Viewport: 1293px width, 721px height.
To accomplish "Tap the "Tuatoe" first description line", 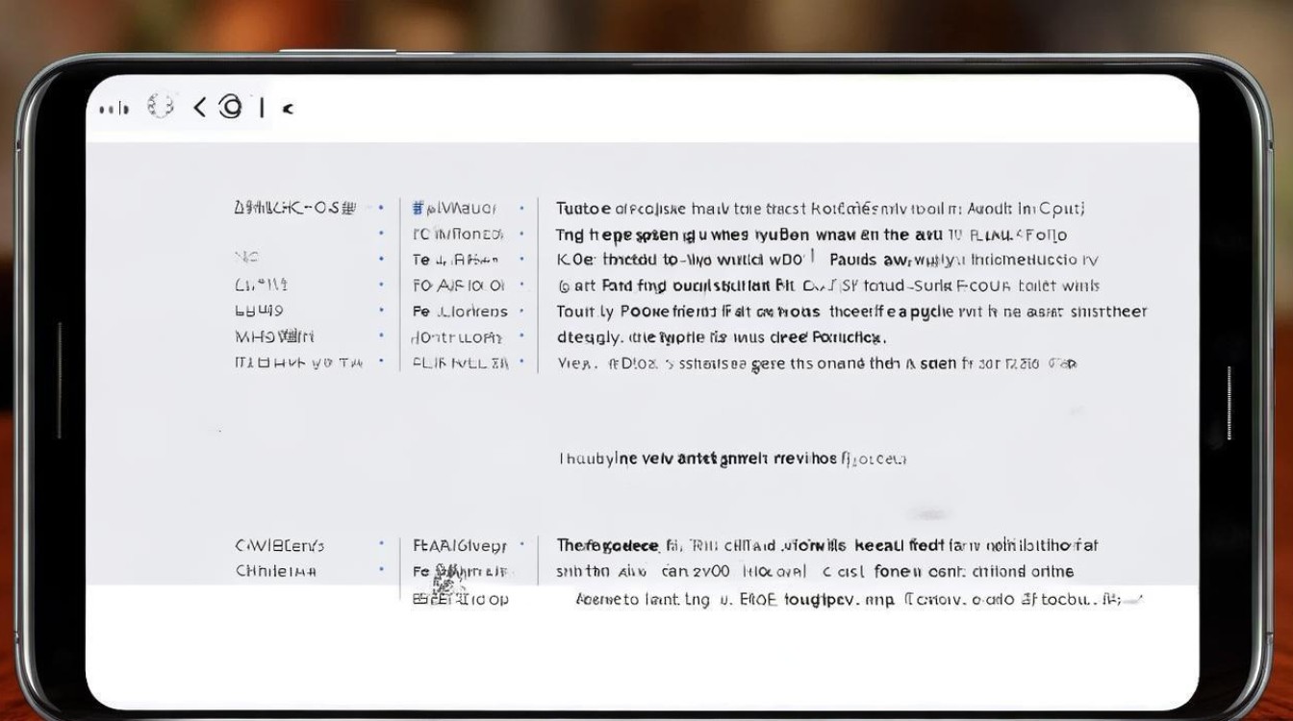I will point(820,208).
